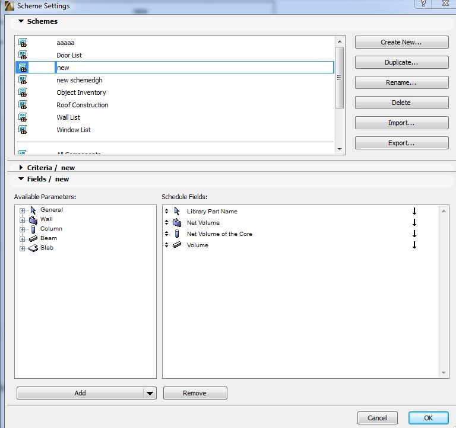Screen dimensions: 456x428
Task: Click Schedule Fields scroll up arrow
Action: point(444,211)
